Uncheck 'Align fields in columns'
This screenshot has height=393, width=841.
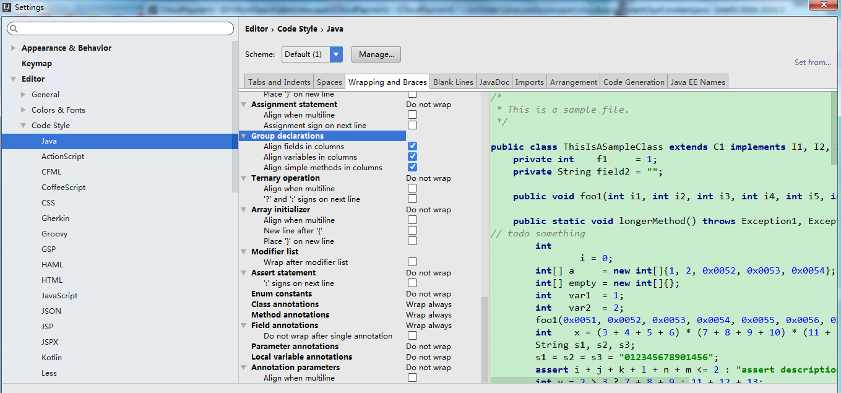(x=412, y=147)
